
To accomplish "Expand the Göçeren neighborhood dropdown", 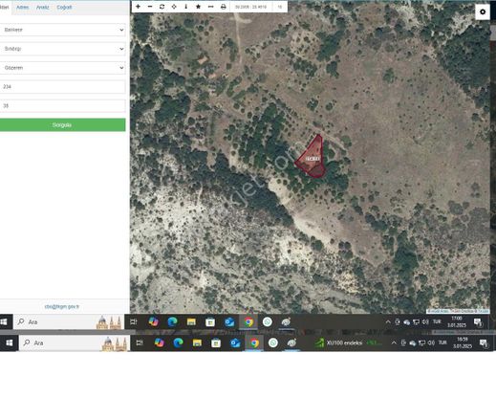I will click(x=62, y=68).
